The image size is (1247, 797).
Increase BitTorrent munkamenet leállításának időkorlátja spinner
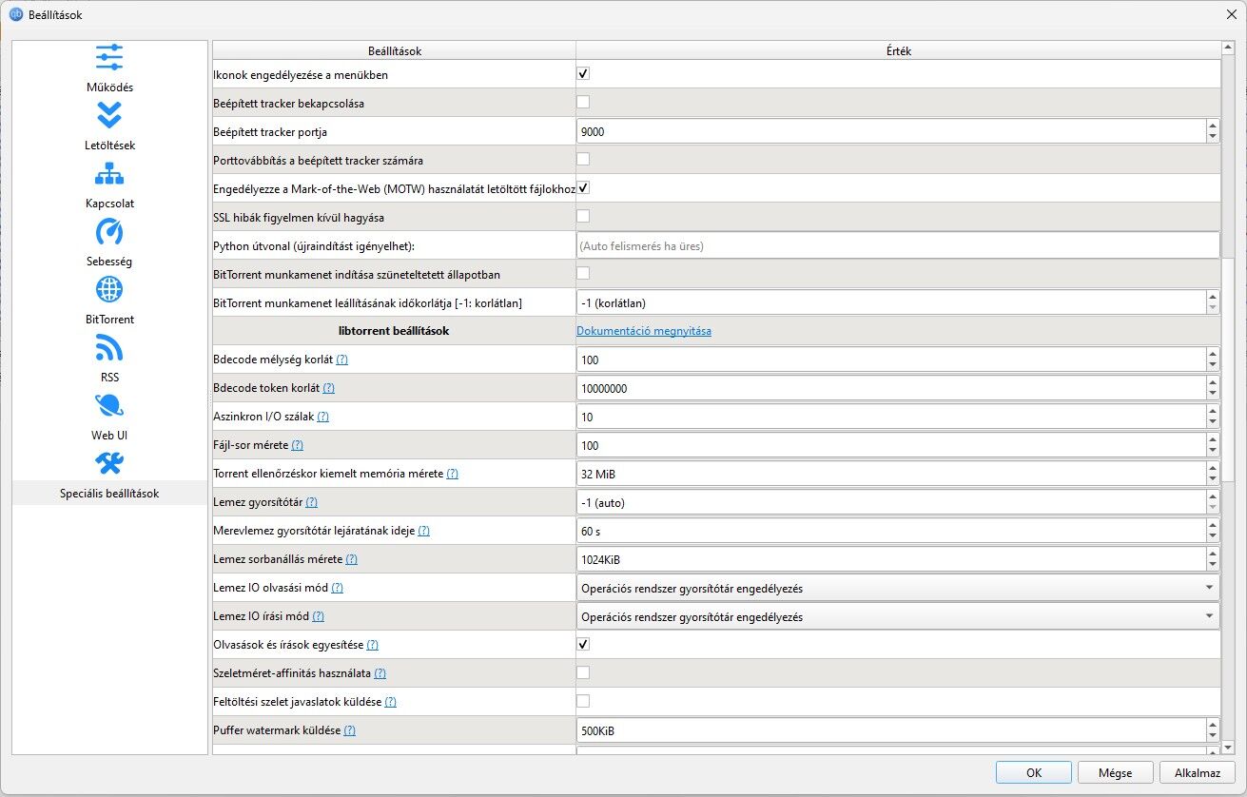point(1212,297)
